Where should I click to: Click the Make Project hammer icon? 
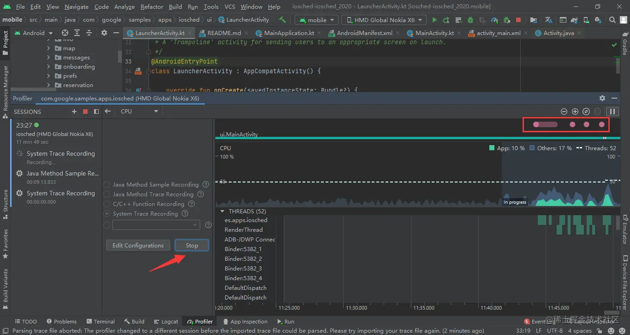click(283, 20)
